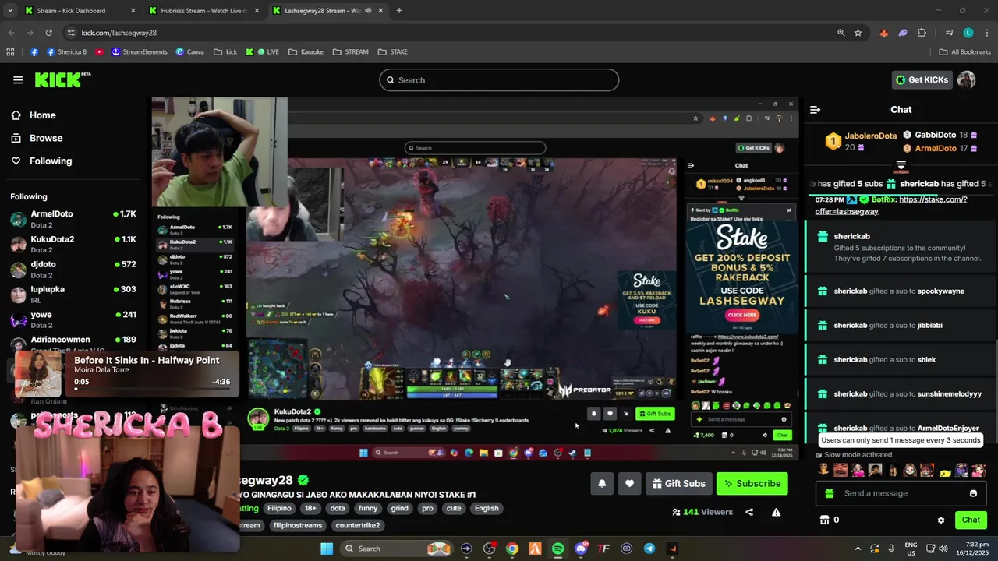Click the share icon beside viewer count
The width and height of the screenshot is (998, 561).
pyautogui.click(x=749, y=512)
